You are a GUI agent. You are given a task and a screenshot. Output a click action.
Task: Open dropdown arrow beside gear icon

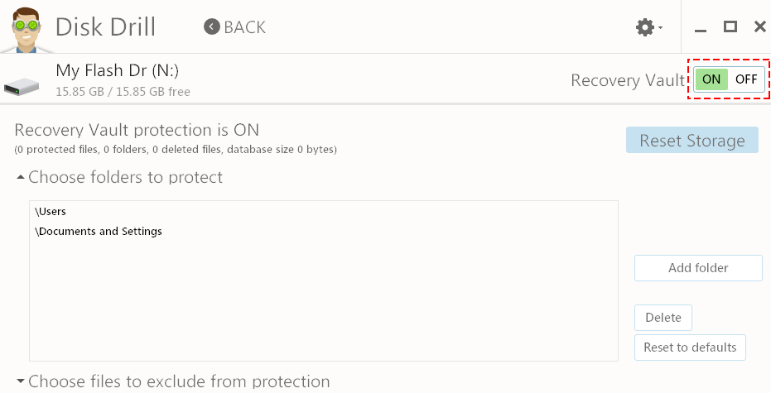660,27
